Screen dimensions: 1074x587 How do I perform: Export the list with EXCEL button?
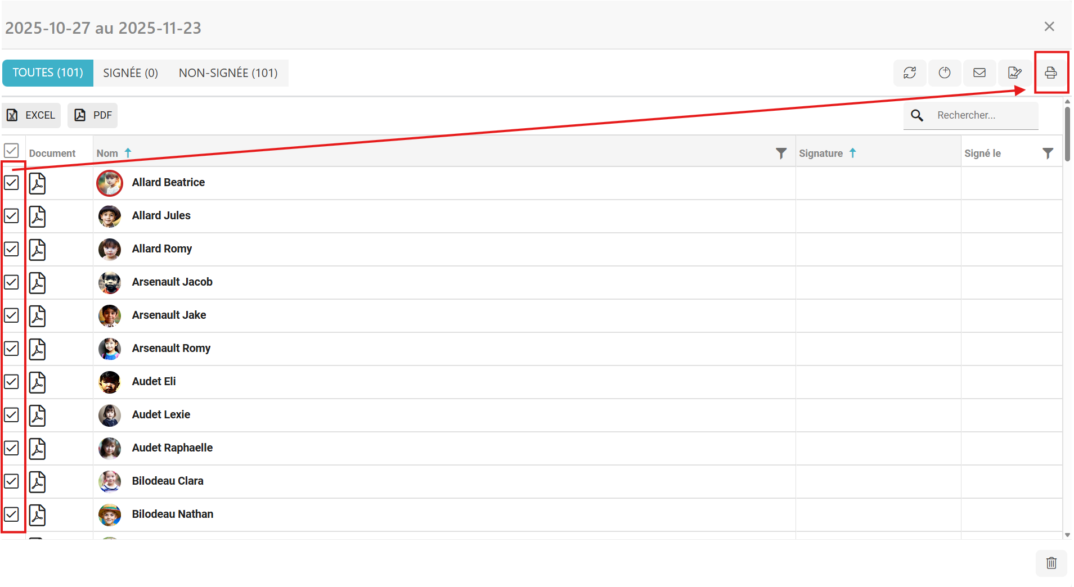click(32, 115)
